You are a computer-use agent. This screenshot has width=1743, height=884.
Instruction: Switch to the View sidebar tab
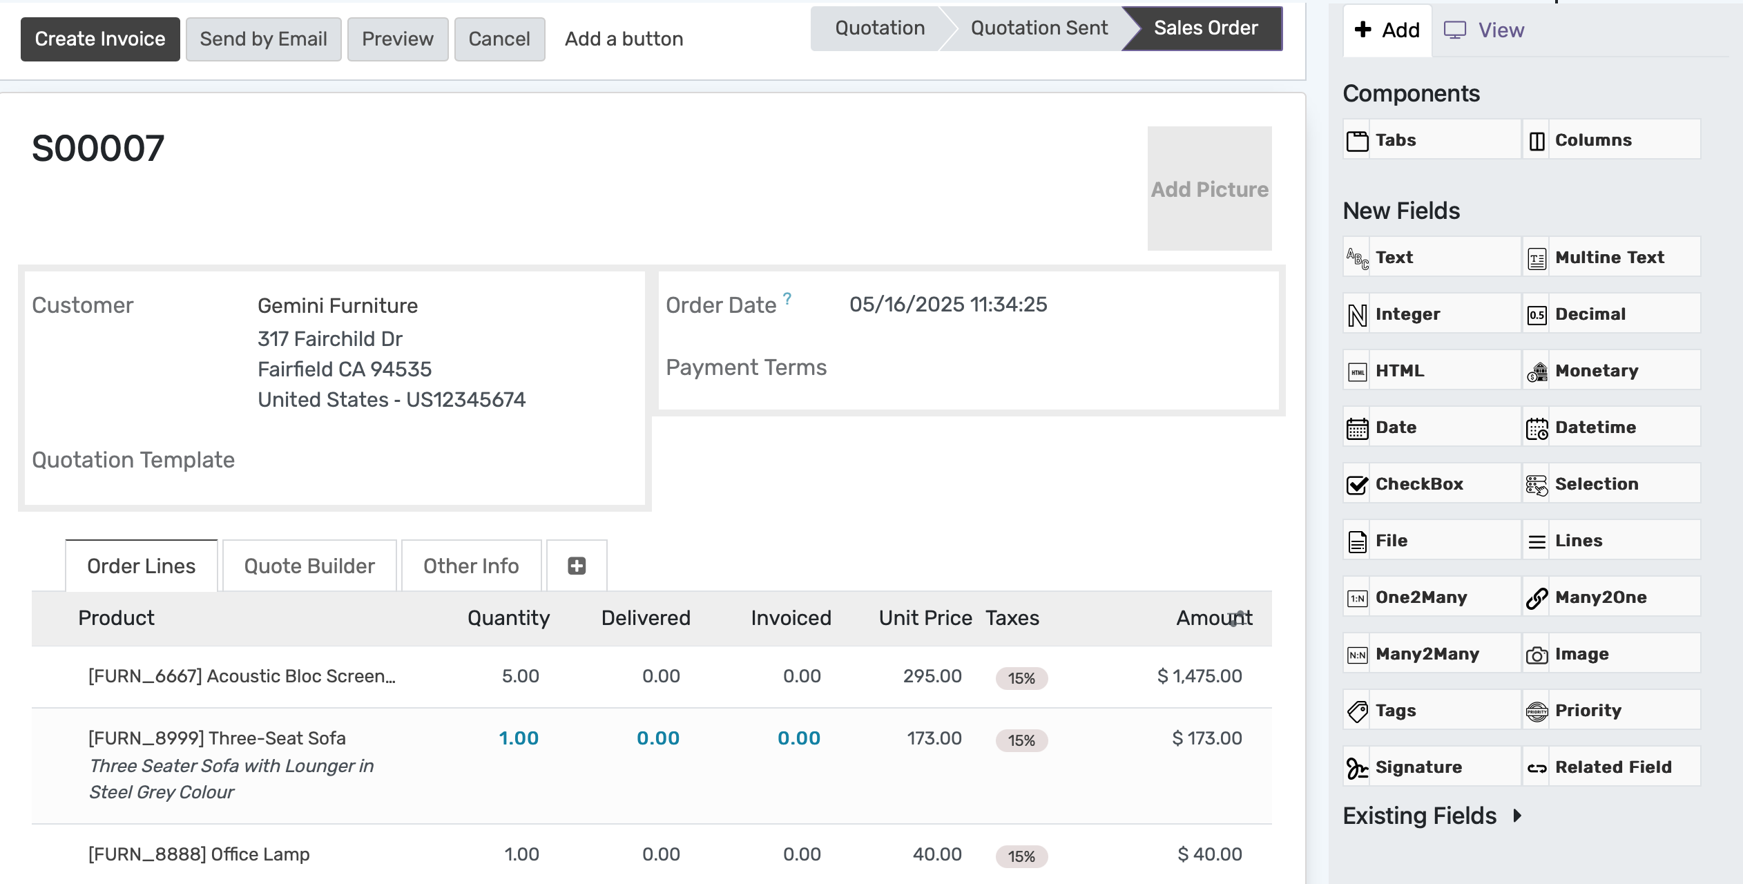tap(1484, 30)
